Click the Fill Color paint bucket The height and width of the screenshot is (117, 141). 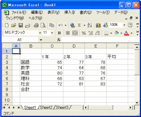(117, 33)
